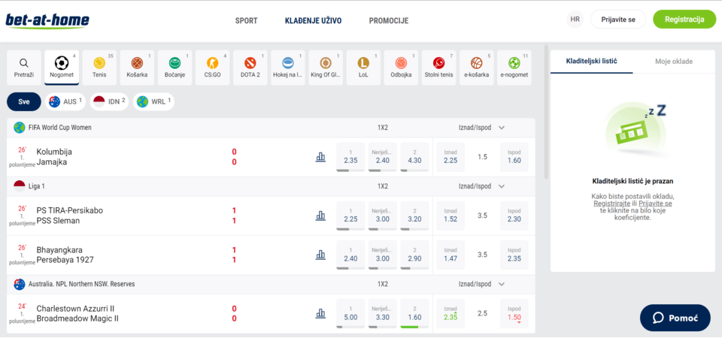Bet on Broadmeadow Magic II win 1.60

(x=414, y=314)
